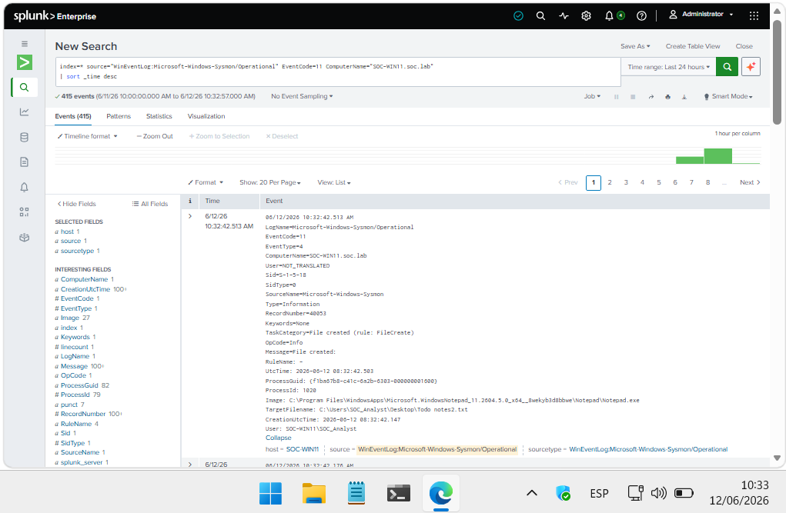This screenshot has height=513, width=786.
Task: Click Hide Fields
Action: (x=77, y=204)
